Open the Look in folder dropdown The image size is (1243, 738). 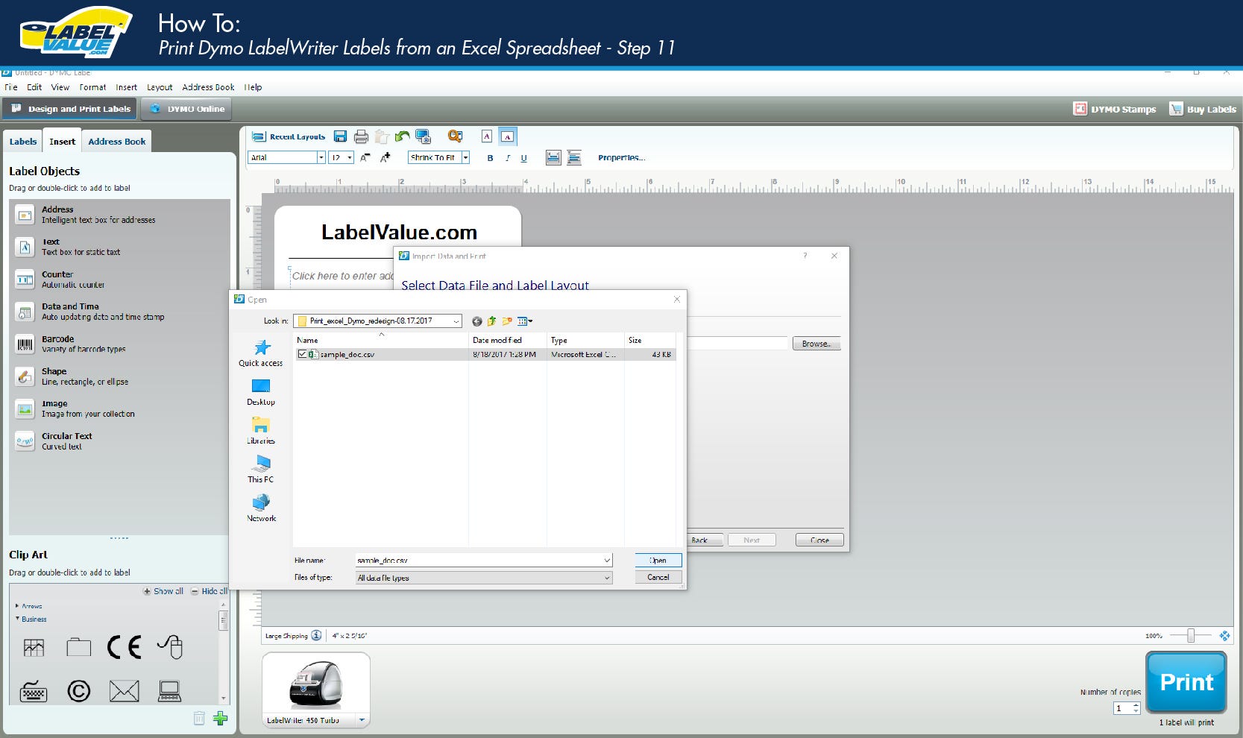[456, 321]
